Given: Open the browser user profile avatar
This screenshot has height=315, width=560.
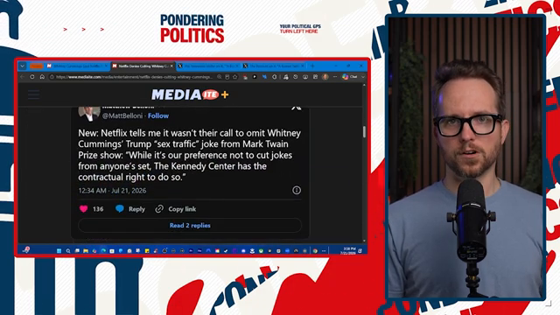Looking at the screenshot, I should point(325,77).
